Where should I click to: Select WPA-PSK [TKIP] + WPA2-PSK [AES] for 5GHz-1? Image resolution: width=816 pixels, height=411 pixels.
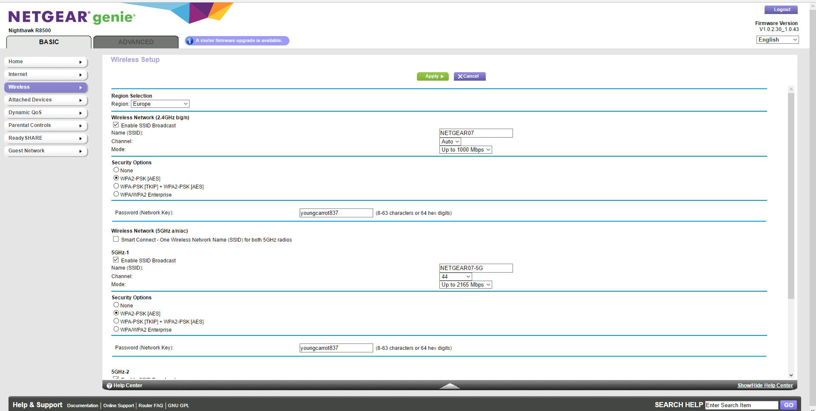pyautogui.click(x=116, y=321)
